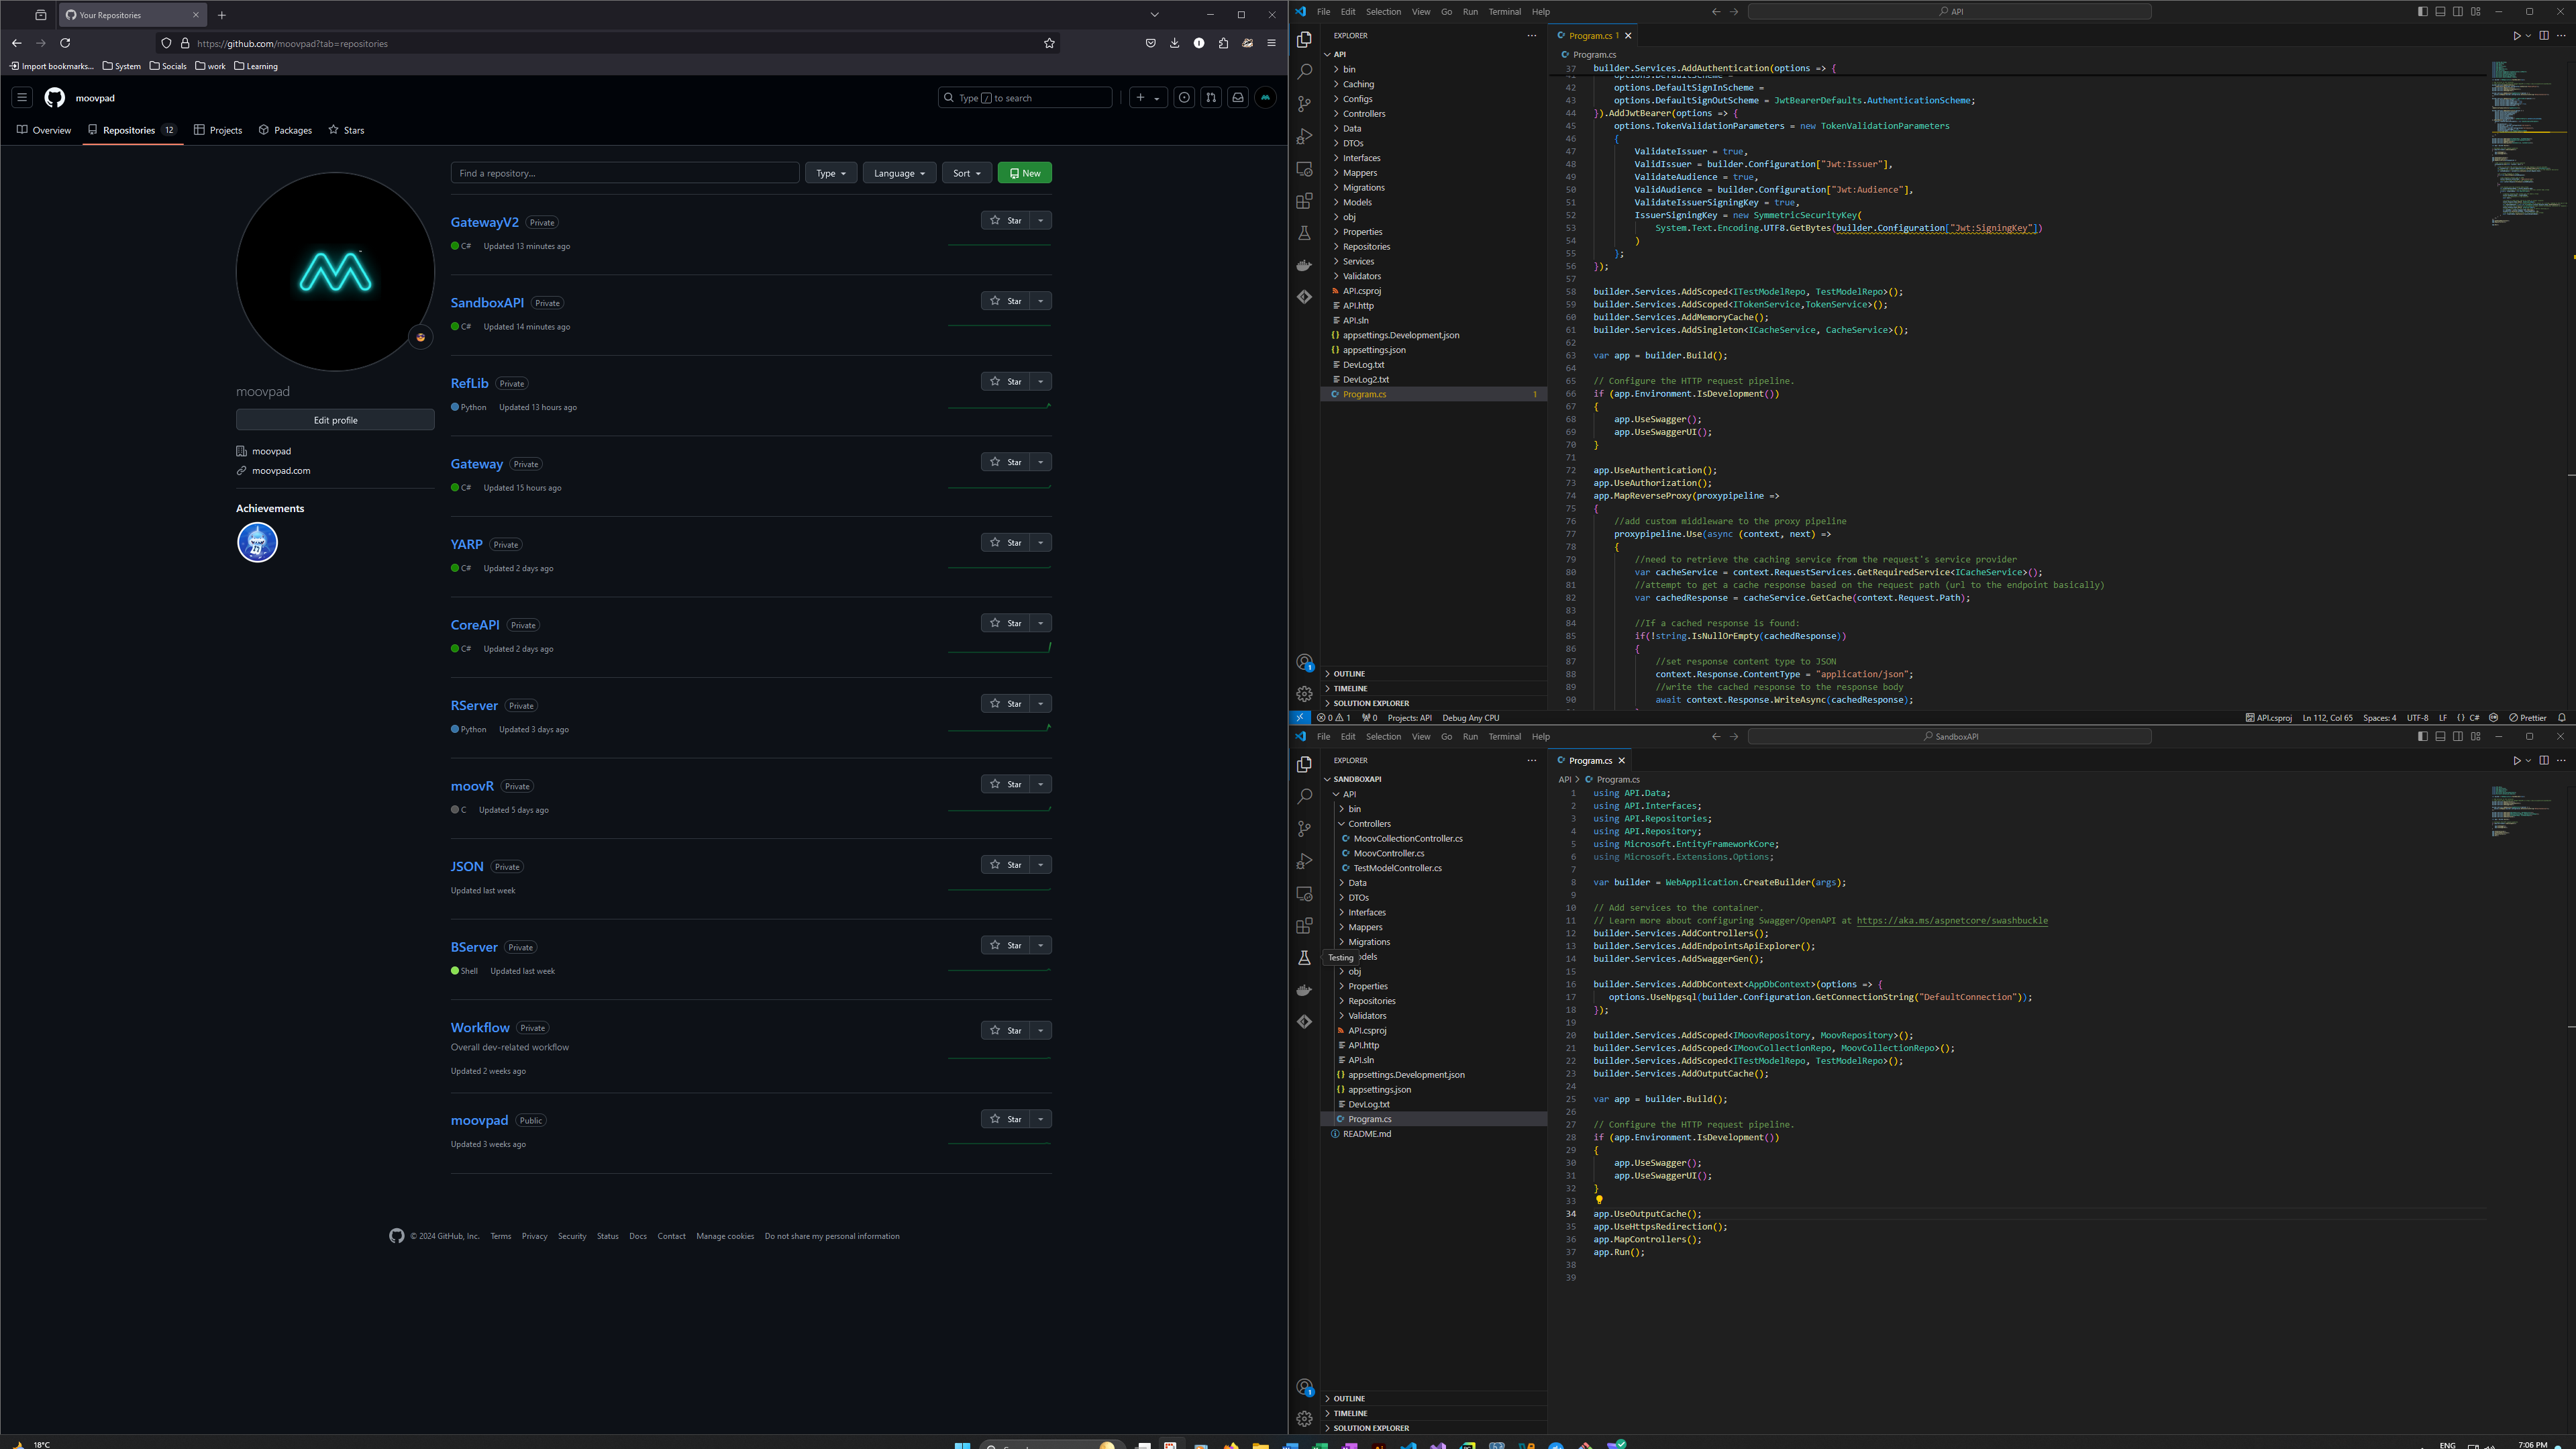Star the Workflow repository

1005,1030
